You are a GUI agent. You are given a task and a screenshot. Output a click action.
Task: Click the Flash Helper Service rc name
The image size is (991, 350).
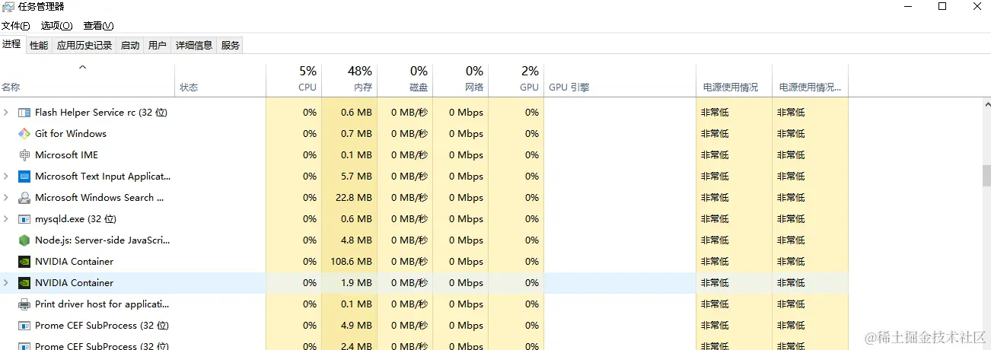[x=101, y=113]
